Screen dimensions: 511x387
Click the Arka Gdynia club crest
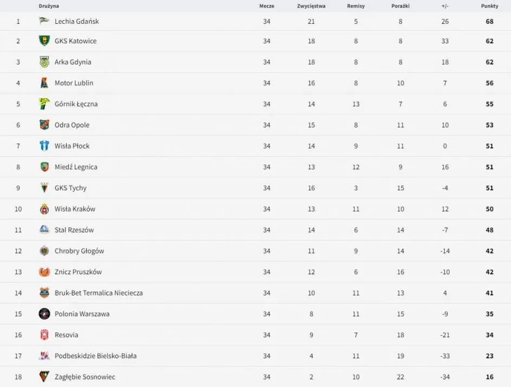click(44, 62)
